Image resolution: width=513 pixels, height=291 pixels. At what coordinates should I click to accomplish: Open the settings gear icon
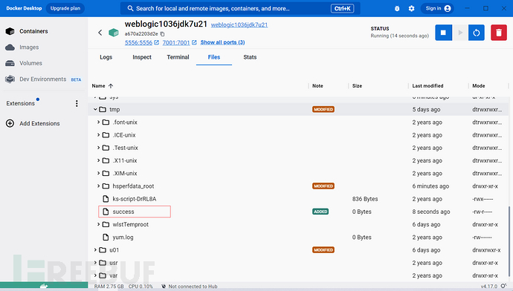pyautogui.click(x=411, y=8)
